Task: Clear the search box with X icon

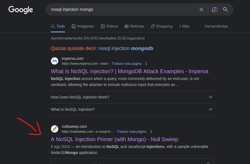Action: click(201, 10)
